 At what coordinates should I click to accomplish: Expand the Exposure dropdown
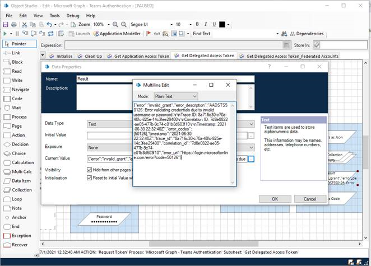[110, 147]
